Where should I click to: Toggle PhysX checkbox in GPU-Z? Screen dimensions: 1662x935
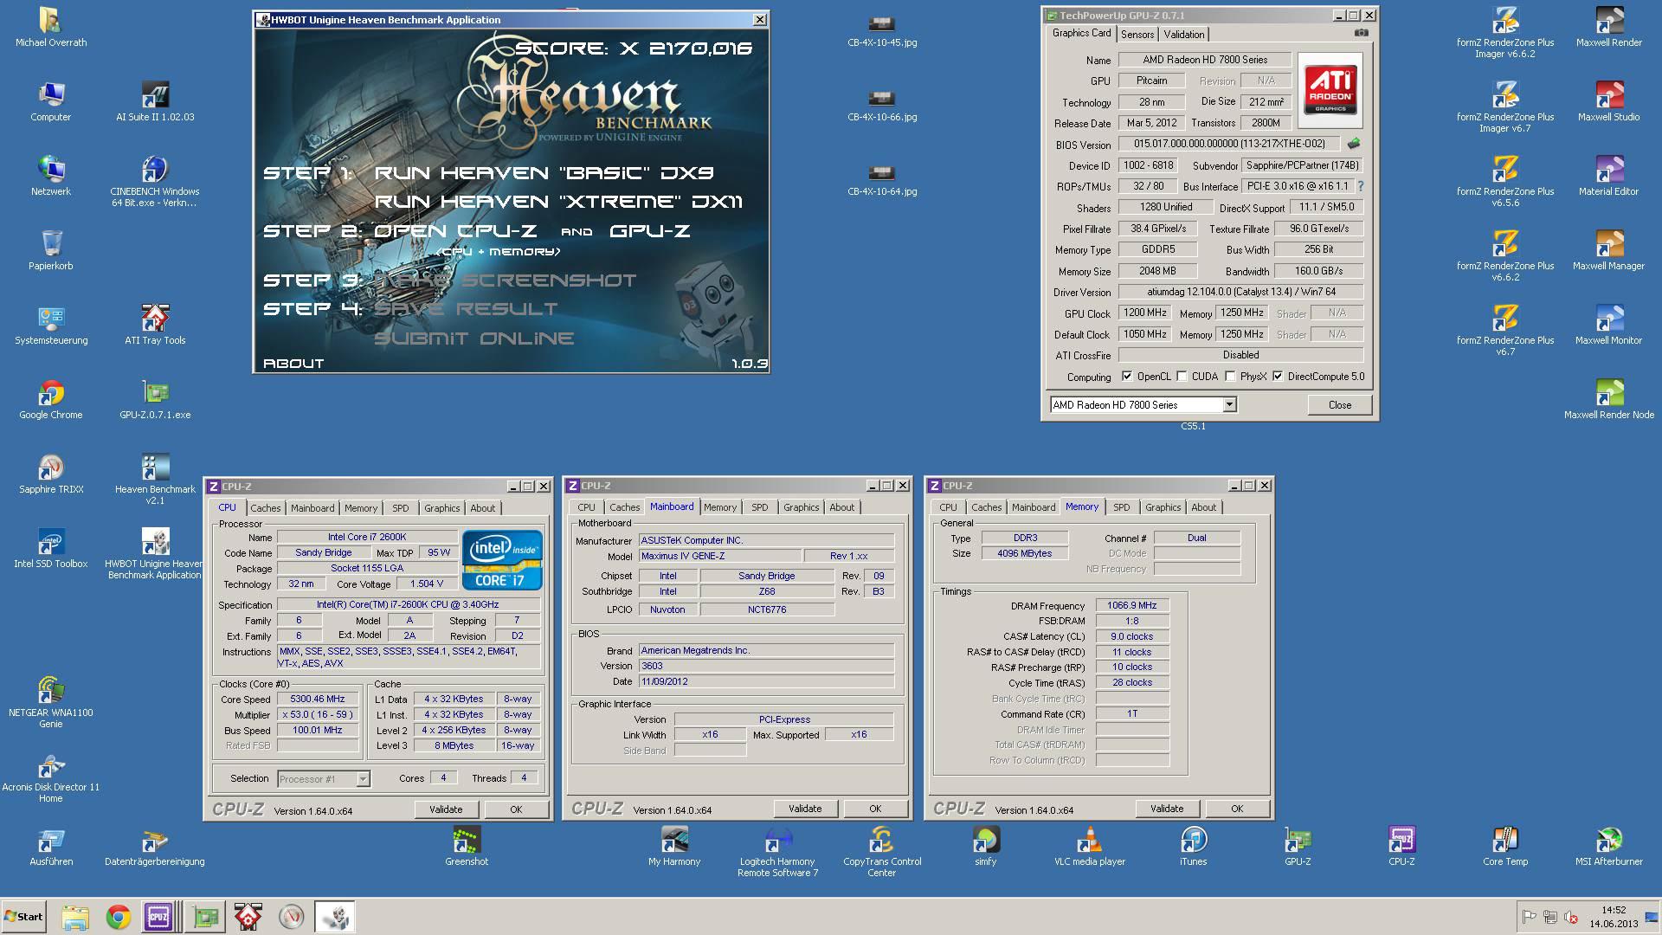pyautogui.click(x=1230, y=377)
